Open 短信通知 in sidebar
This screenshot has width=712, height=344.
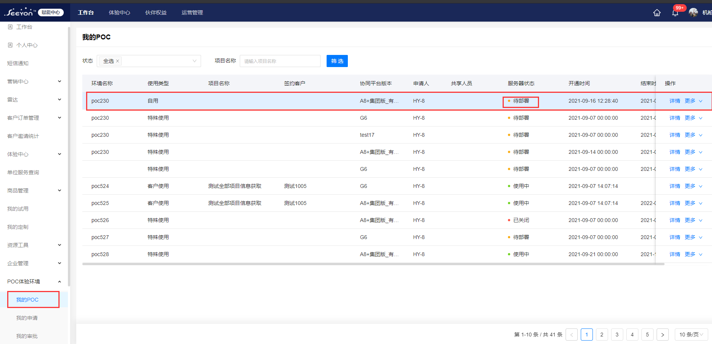coord(18,63)
